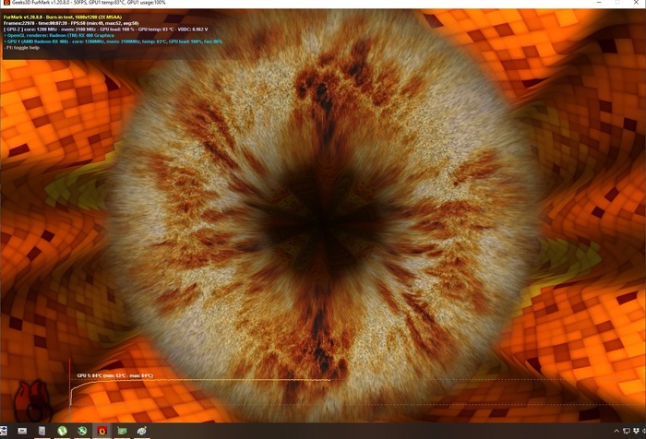This screenshot has height=439, width=646.
Task: Open the green graphics card taskbar app
Action: click(122, 431)
